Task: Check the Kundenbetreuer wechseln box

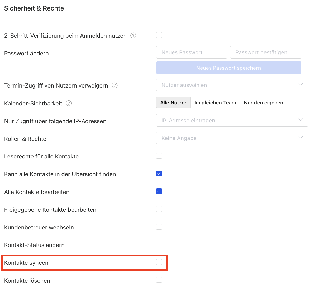Action: (x=159, y=227)
